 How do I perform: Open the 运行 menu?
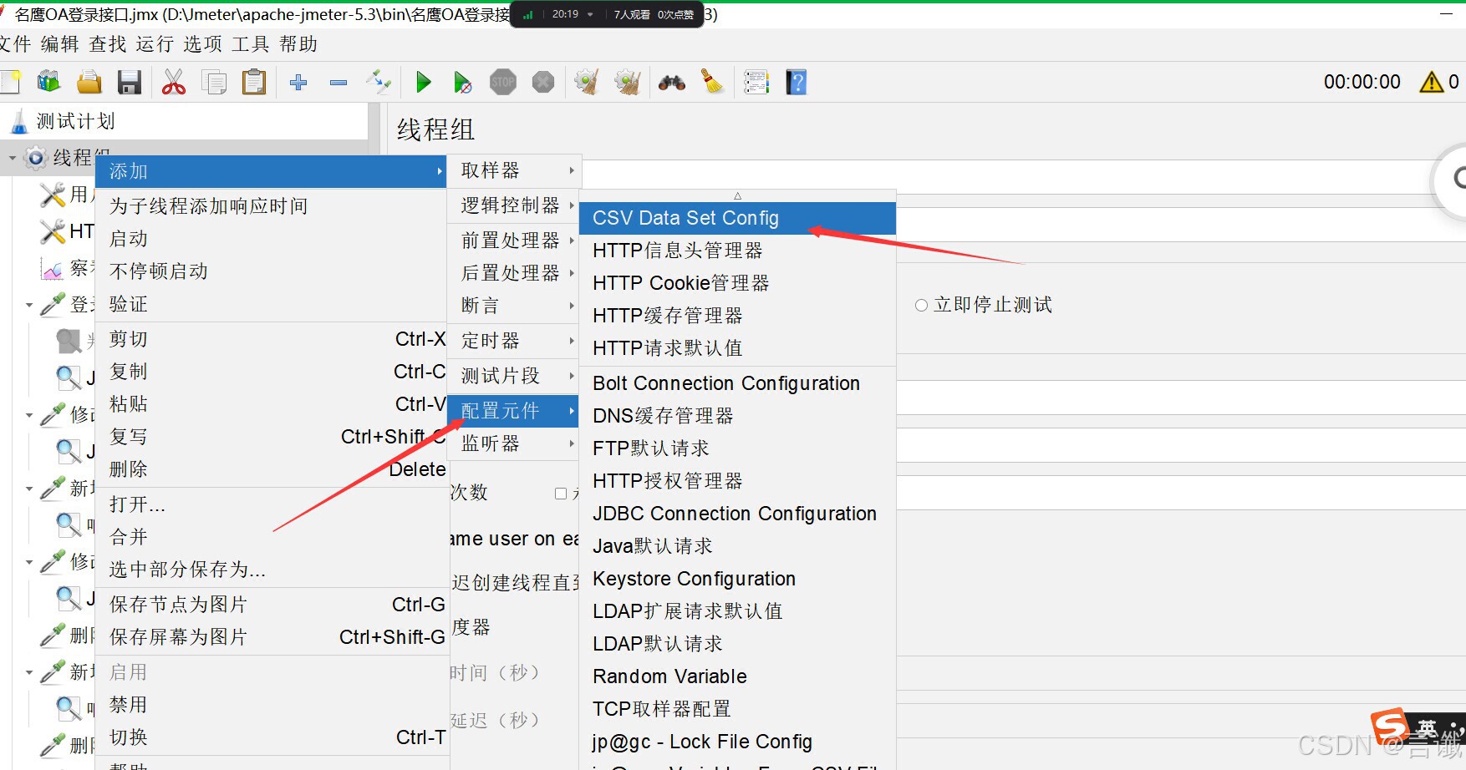[x=155, y=44]
